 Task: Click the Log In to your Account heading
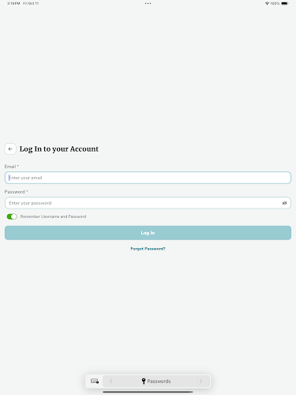tap(59, 149)
